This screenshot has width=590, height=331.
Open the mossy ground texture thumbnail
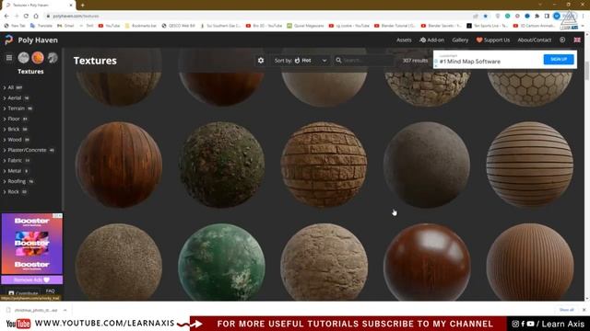tap(221, 165)
